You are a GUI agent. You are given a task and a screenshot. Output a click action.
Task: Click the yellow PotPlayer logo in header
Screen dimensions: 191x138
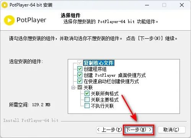point(9,20)
